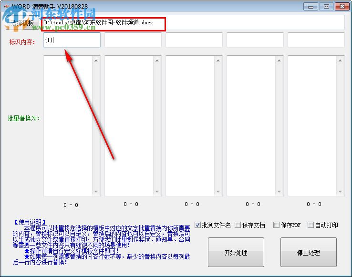Click the third 标识内容 input field
352x277 pixels.
[x=194, y=40]
